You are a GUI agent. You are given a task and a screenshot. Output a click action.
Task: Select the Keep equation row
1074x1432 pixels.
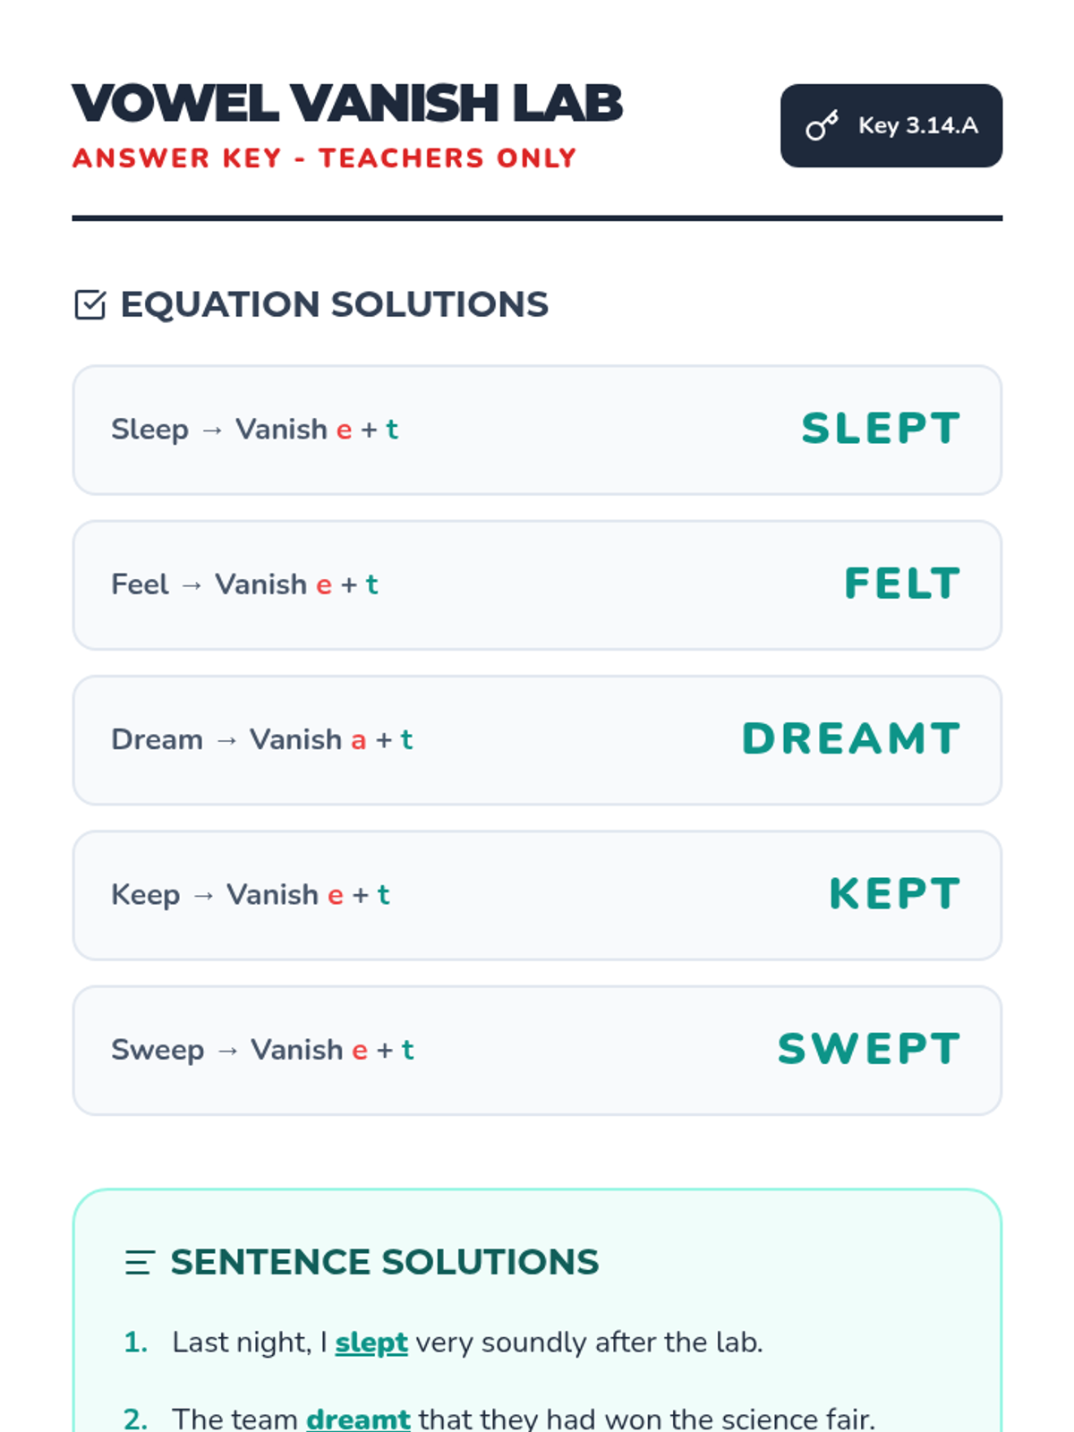coord(537,895)
